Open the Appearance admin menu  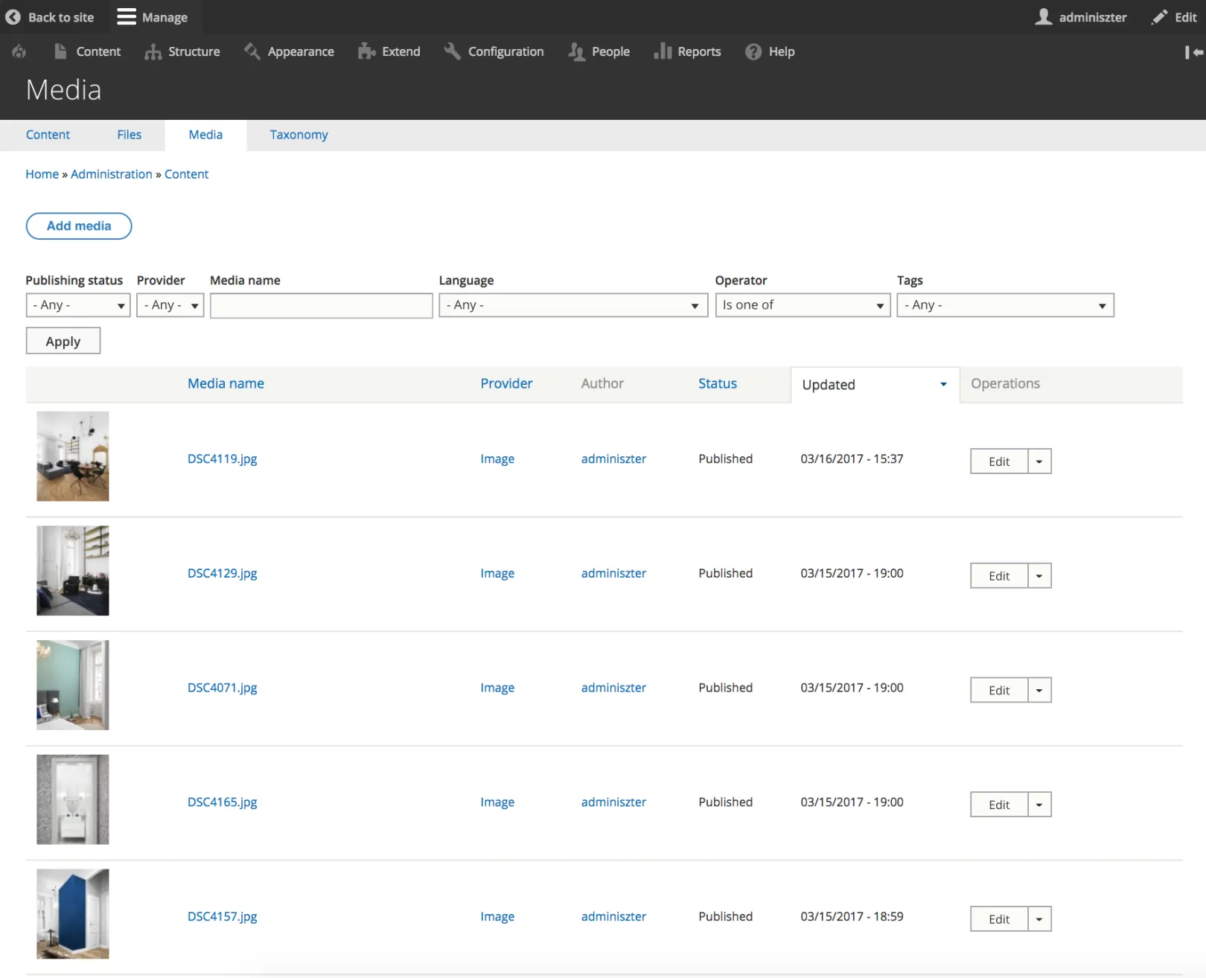[x=290, y=51]
